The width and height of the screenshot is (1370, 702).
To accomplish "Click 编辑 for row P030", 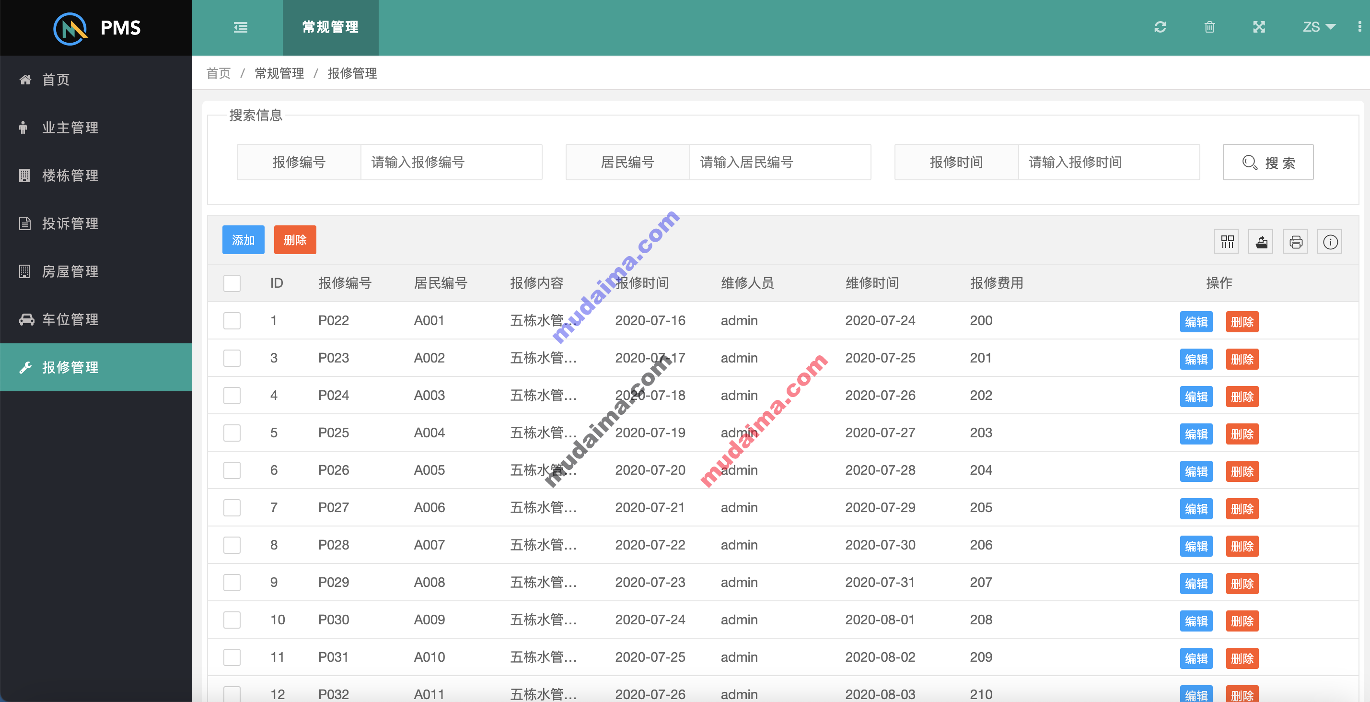I will (x=1196, y=620).
